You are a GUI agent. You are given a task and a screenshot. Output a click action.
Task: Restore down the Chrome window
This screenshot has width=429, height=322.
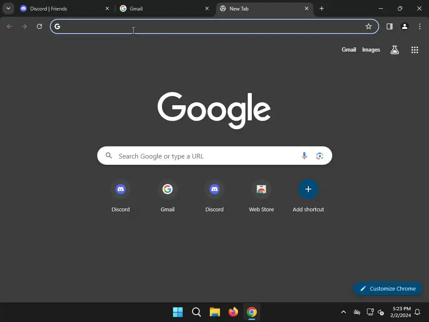[400, 8]
